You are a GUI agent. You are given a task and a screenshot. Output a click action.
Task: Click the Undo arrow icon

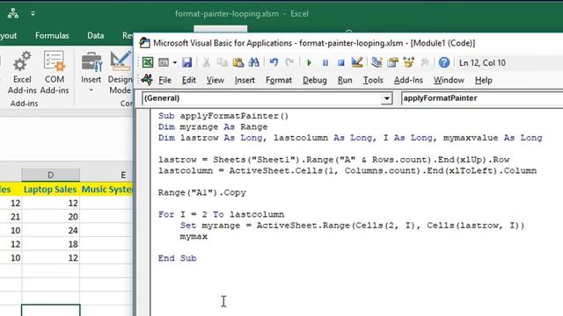[x=274, y=62]
